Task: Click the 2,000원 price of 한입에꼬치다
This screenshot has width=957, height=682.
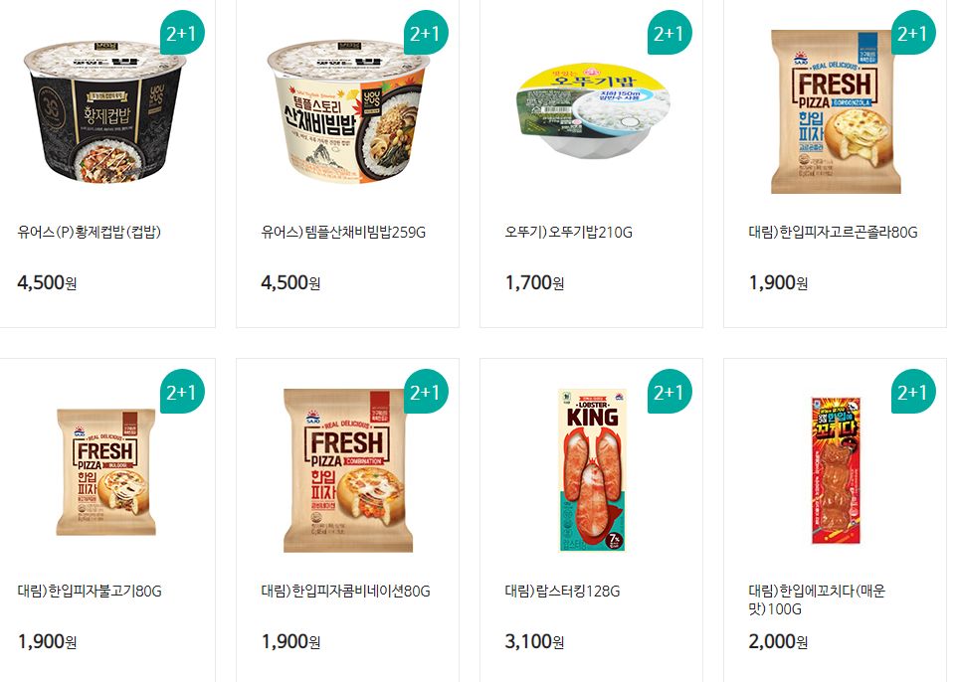Action: pyautogui.click(x=778, y=641)
